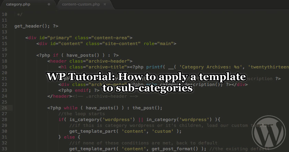Click 'custom' string on line 30
Image resolution: width=289 pixels, height=152 pixels.
[163, 131]
